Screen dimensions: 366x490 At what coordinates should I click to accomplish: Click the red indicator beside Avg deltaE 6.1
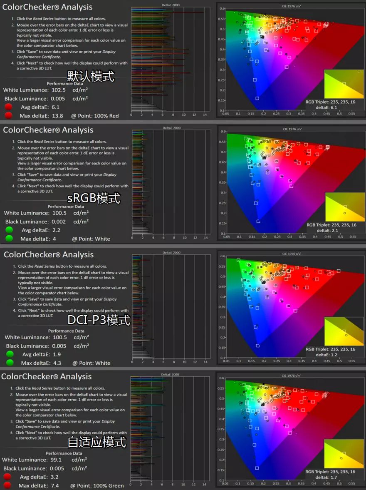[8, 107]
